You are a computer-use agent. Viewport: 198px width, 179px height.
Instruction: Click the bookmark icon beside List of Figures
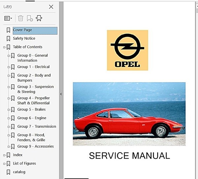8,164
